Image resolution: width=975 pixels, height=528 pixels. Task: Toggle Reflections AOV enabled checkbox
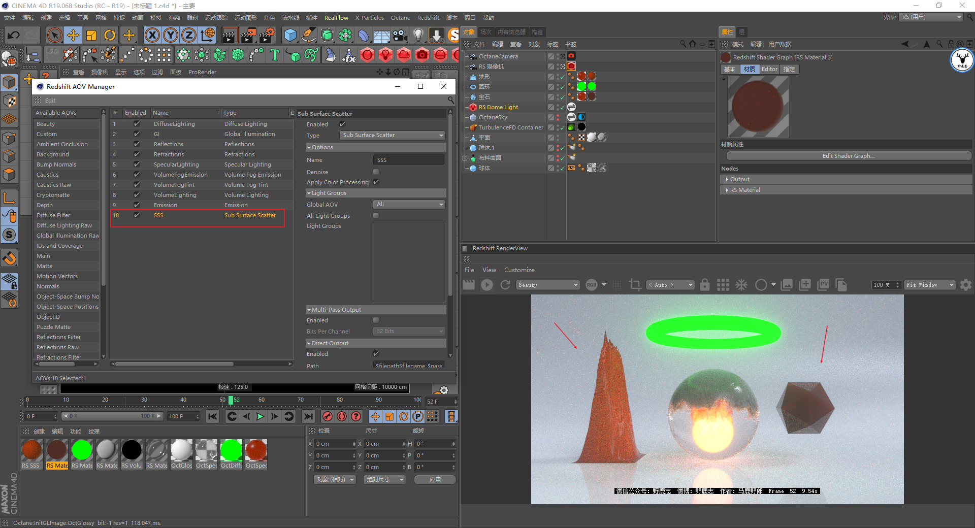click(x=137, y=144)
